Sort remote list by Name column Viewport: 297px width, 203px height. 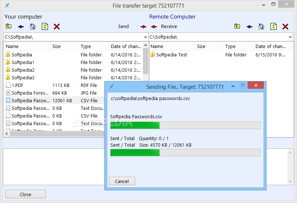pyautogui.click(x=172, y=47)
